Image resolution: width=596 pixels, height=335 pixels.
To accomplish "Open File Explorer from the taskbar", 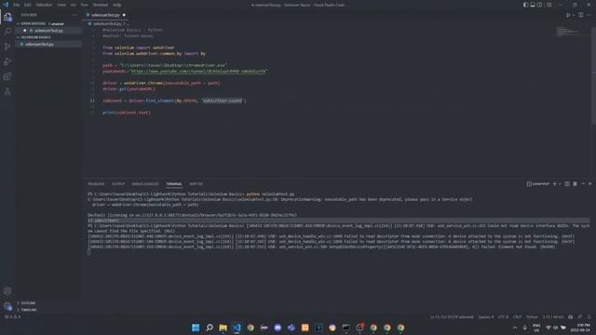I will (223, 328).
